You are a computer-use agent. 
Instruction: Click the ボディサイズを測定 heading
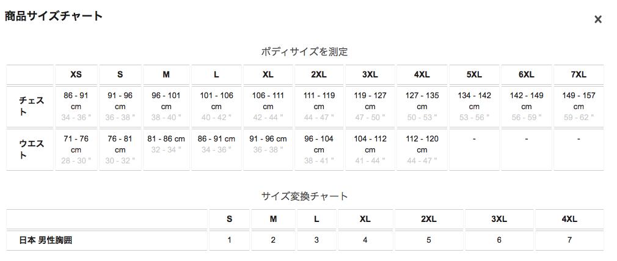[x=304, y=52]
